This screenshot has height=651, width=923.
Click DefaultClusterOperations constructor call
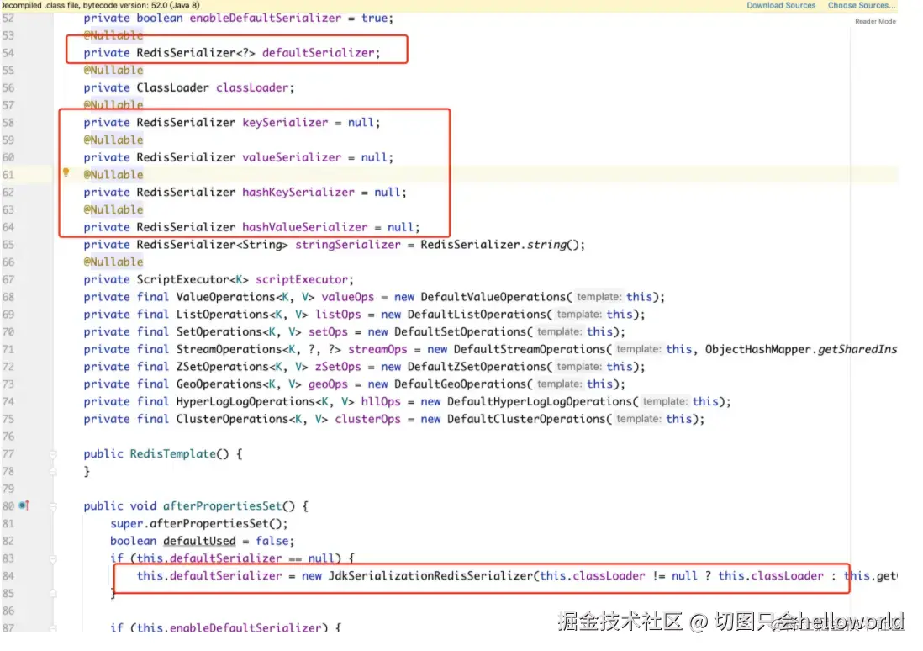[525, 419]
